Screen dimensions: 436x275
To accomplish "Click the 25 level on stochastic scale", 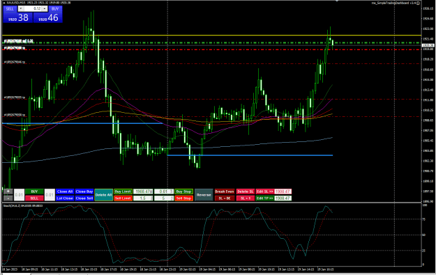I will click(423, 251).
